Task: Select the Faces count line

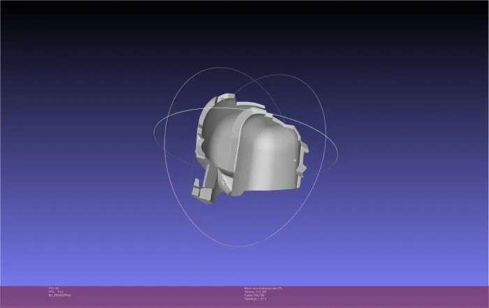Action: tap(254, 295)
